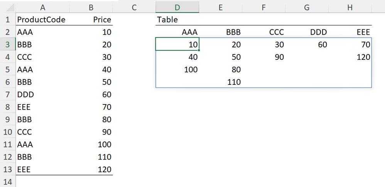Select column D header
This screenshot has height=187, width=385.
tap(177, 7)
